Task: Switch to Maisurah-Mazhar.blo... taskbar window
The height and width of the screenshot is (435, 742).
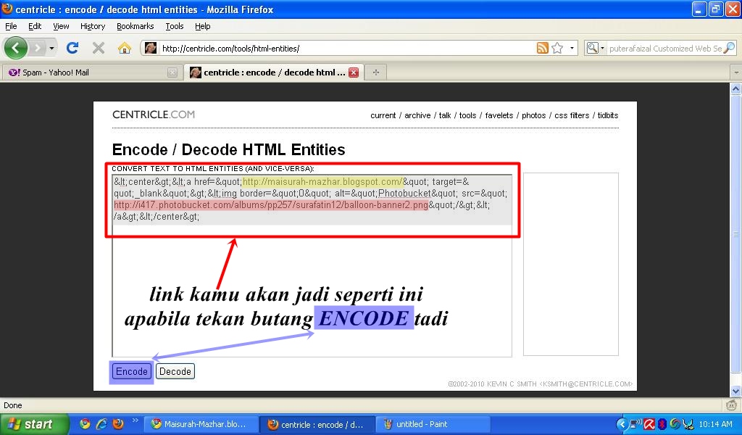Action: (x=201, y=424)
